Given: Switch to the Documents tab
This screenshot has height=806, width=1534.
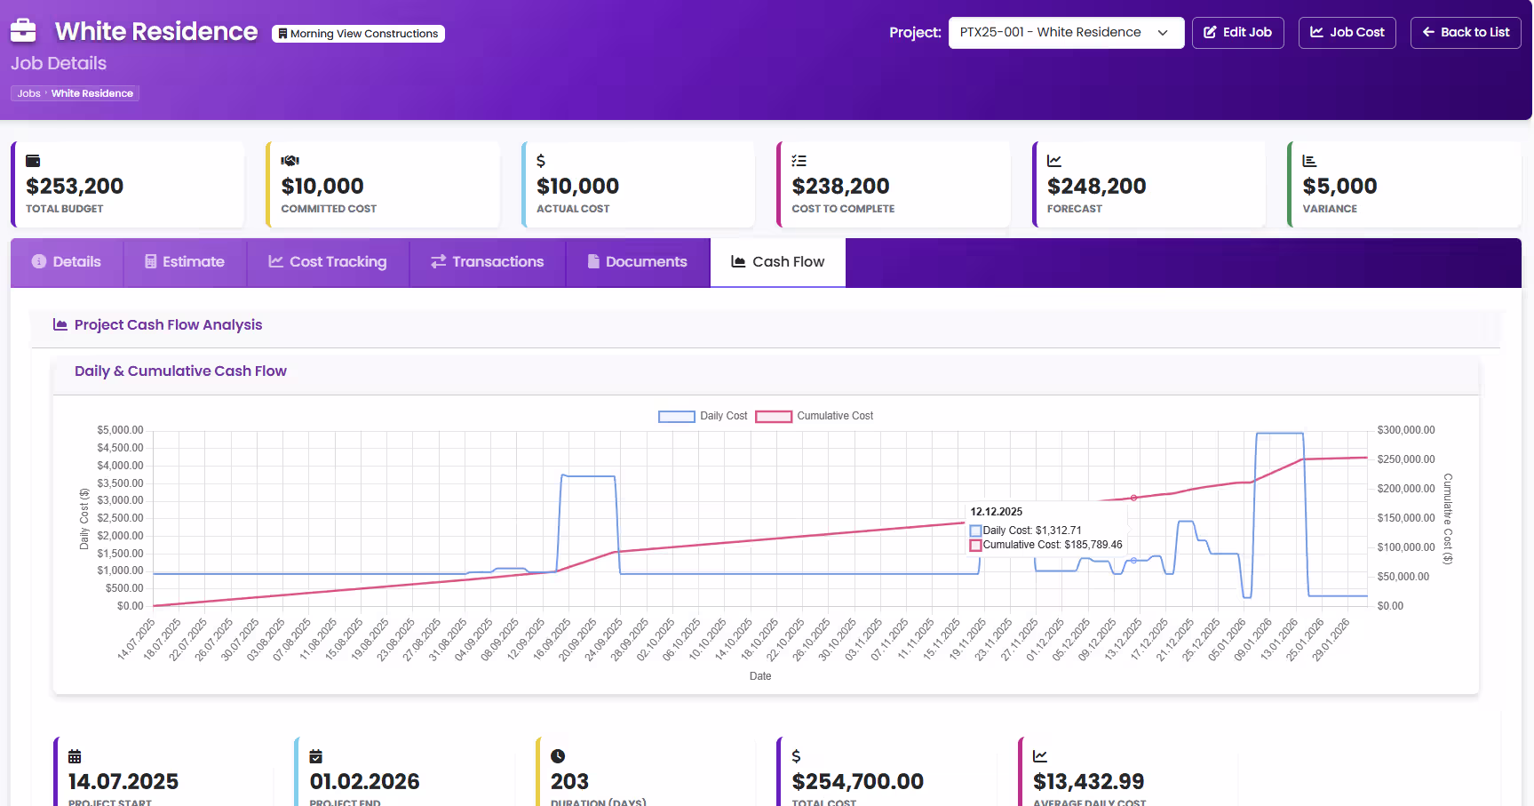Looking at the screenshot, I should pyautogui.click(x=638, y=261).
